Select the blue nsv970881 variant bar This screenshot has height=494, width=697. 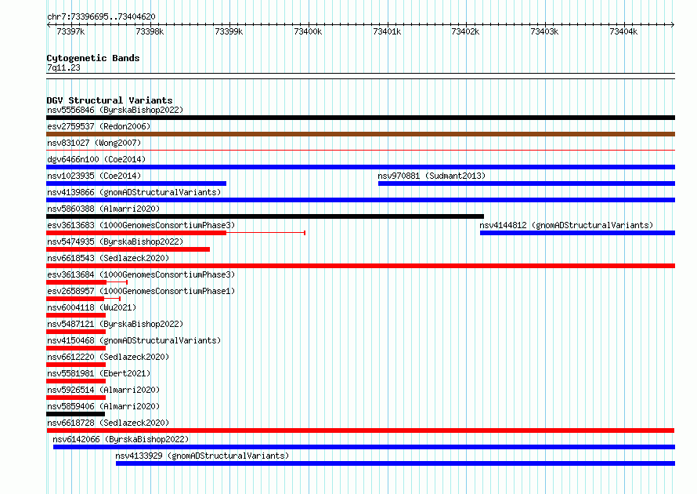pos(527,183)
